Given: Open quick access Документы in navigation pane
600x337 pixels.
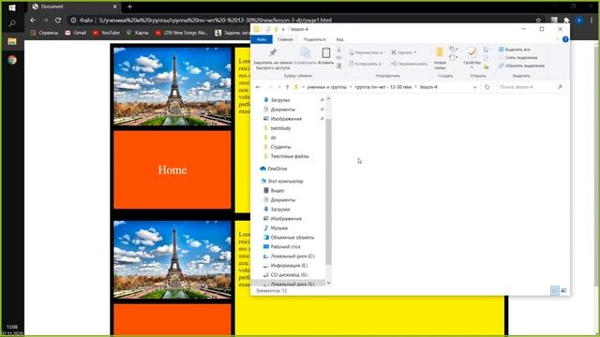Looking at the screenshot, I should [283, 110].
